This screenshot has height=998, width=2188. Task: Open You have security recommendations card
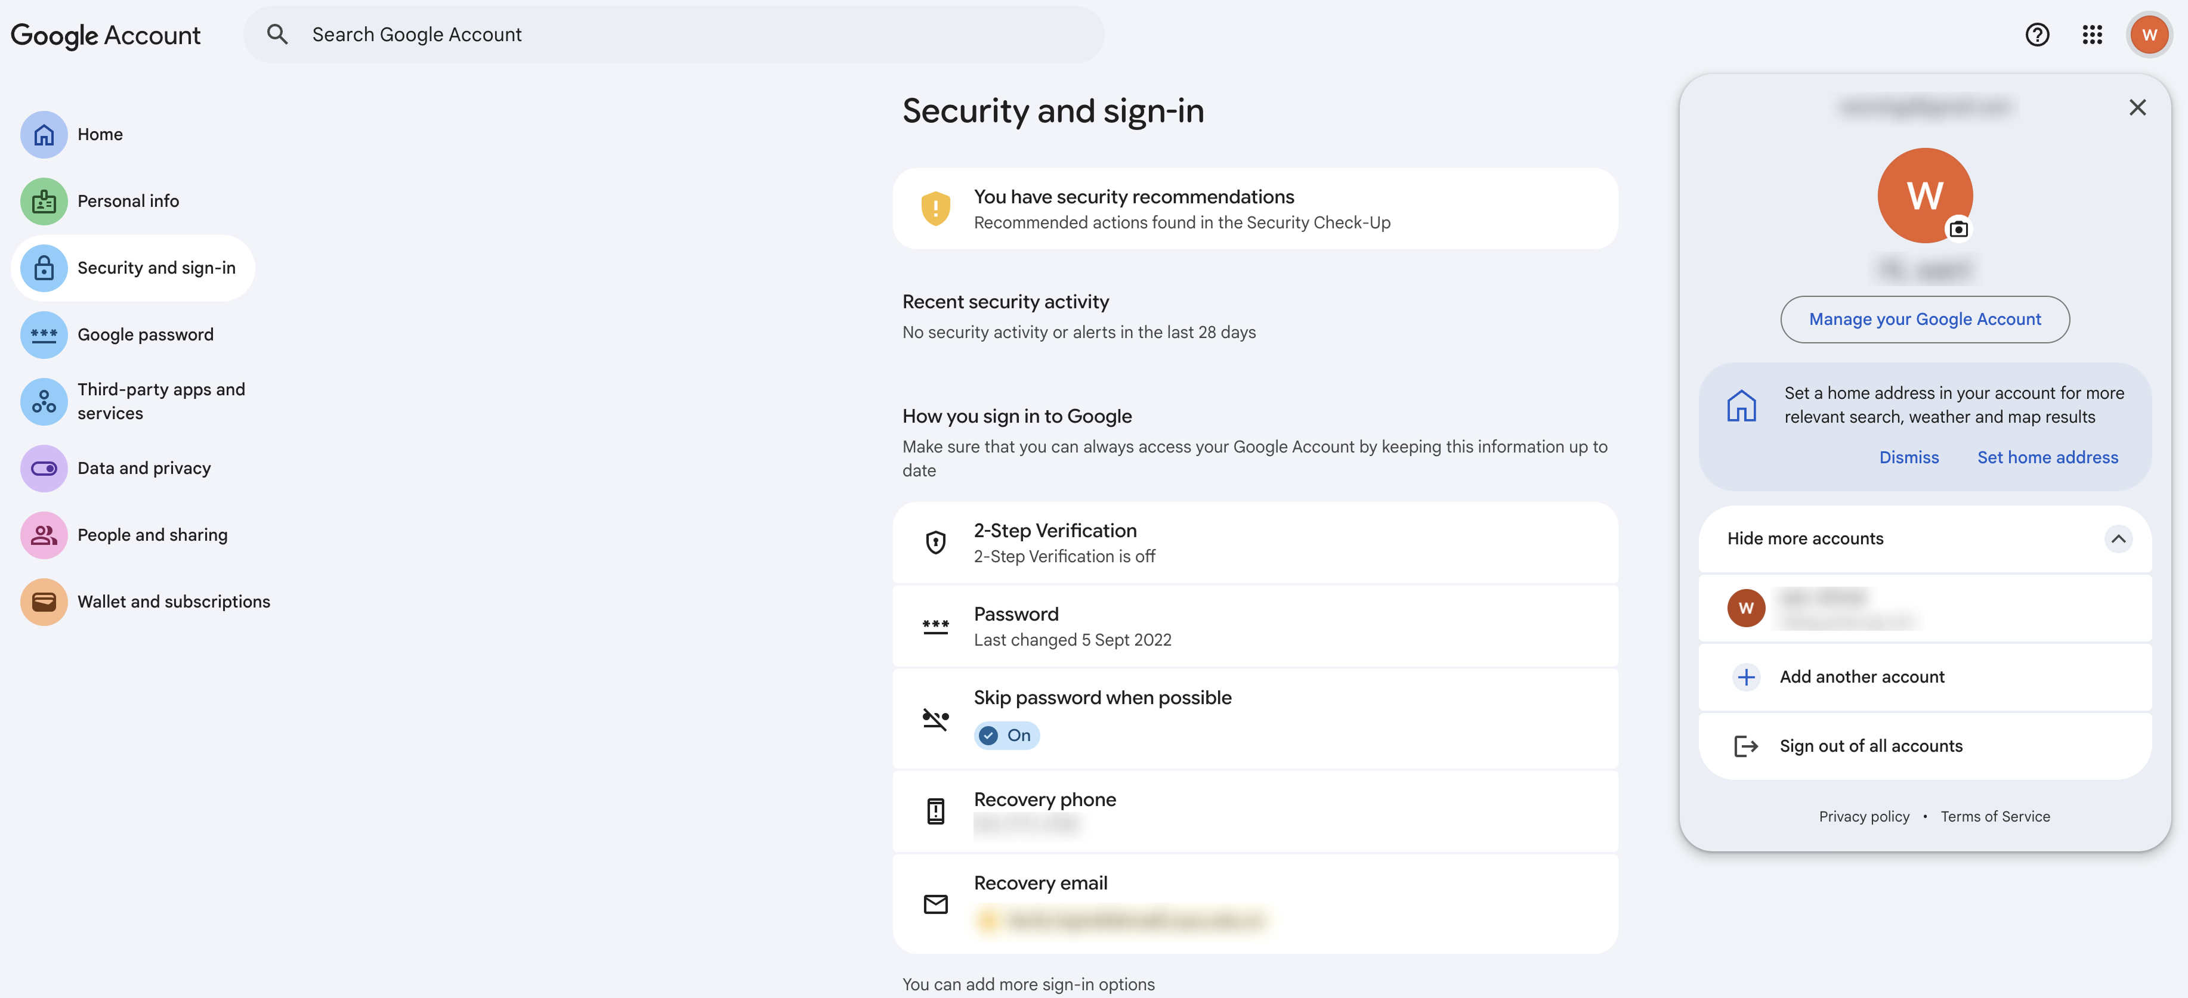pos(1254,209)
